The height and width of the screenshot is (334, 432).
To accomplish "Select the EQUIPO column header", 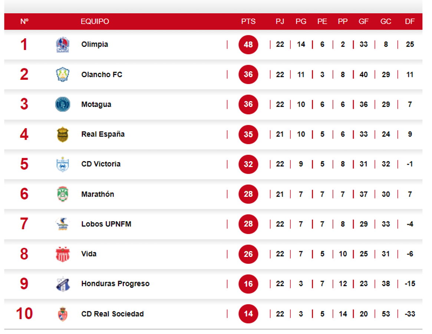I will [95, 22].
